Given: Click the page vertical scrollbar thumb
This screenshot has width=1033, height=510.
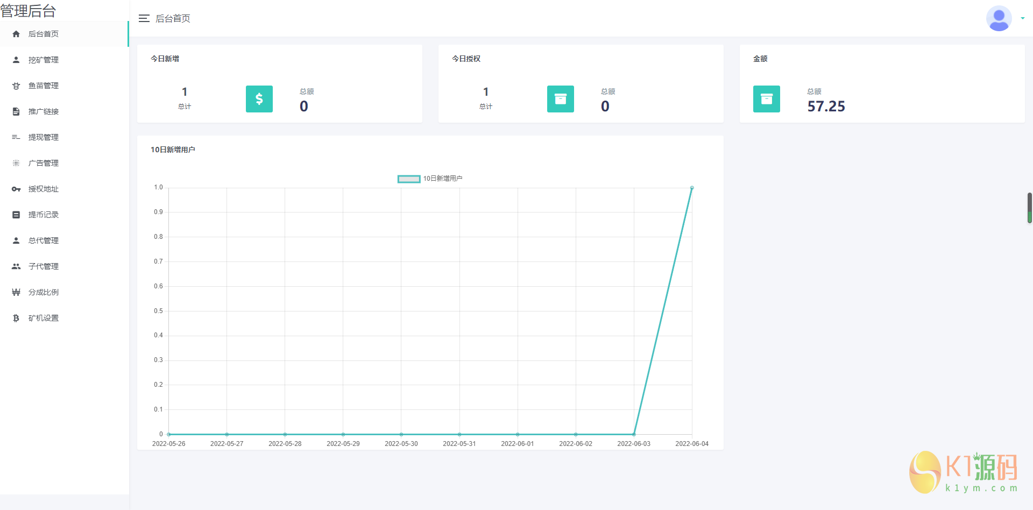Looking at the screenshot, I should (1030, 208).
